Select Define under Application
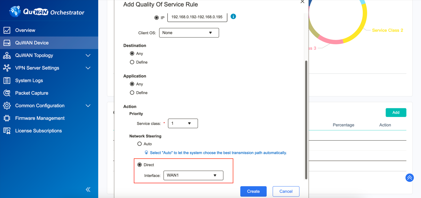Image resolution: width=421 pixels, height=198 pixels. pos(132,92)
